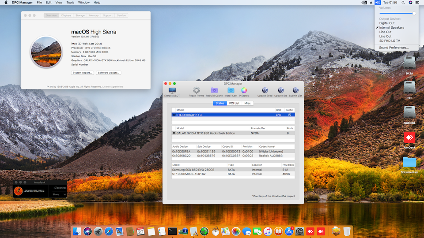Click the Update Seed globe icon
Screen dimensions: 424x238
(265, 90)
